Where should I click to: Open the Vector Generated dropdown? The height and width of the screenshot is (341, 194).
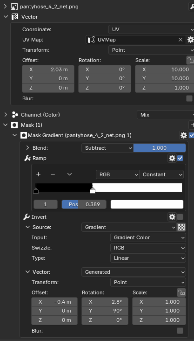[x=134, y=272]
